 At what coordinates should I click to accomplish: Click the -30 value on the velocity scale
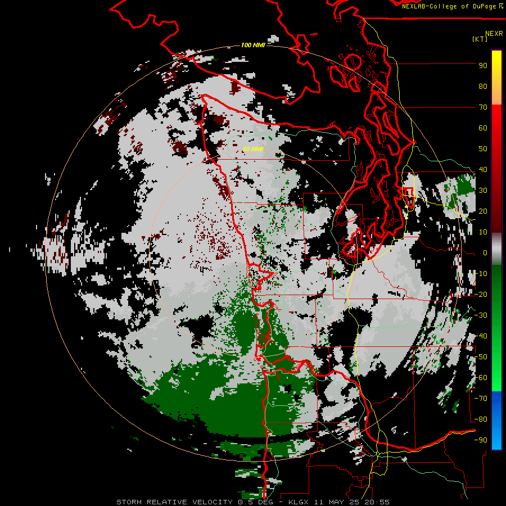click(481, 315)
